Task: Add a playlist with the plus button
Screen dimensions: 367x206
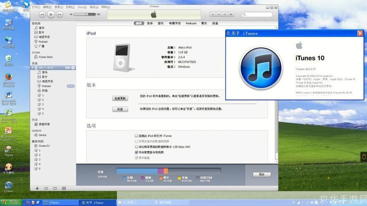Action: point(37,188)
